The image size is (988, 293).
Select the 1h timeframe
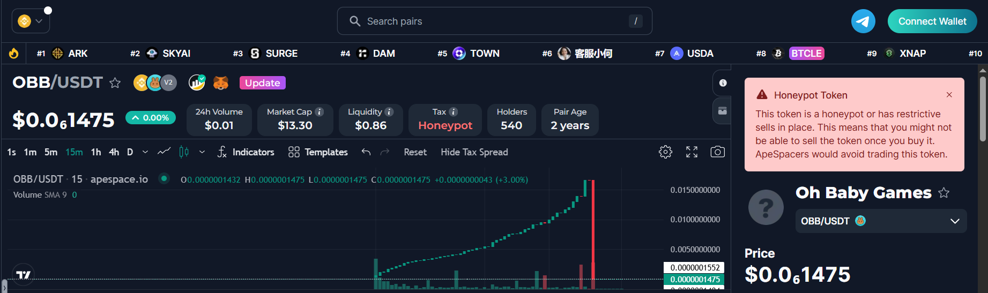point(96,152)
